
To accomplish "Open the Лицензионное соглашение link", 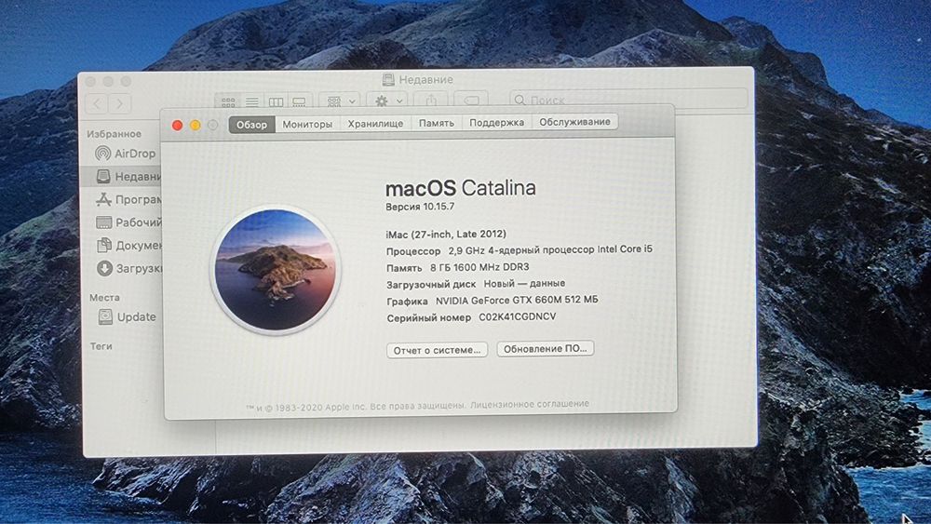I will [530, 404].
